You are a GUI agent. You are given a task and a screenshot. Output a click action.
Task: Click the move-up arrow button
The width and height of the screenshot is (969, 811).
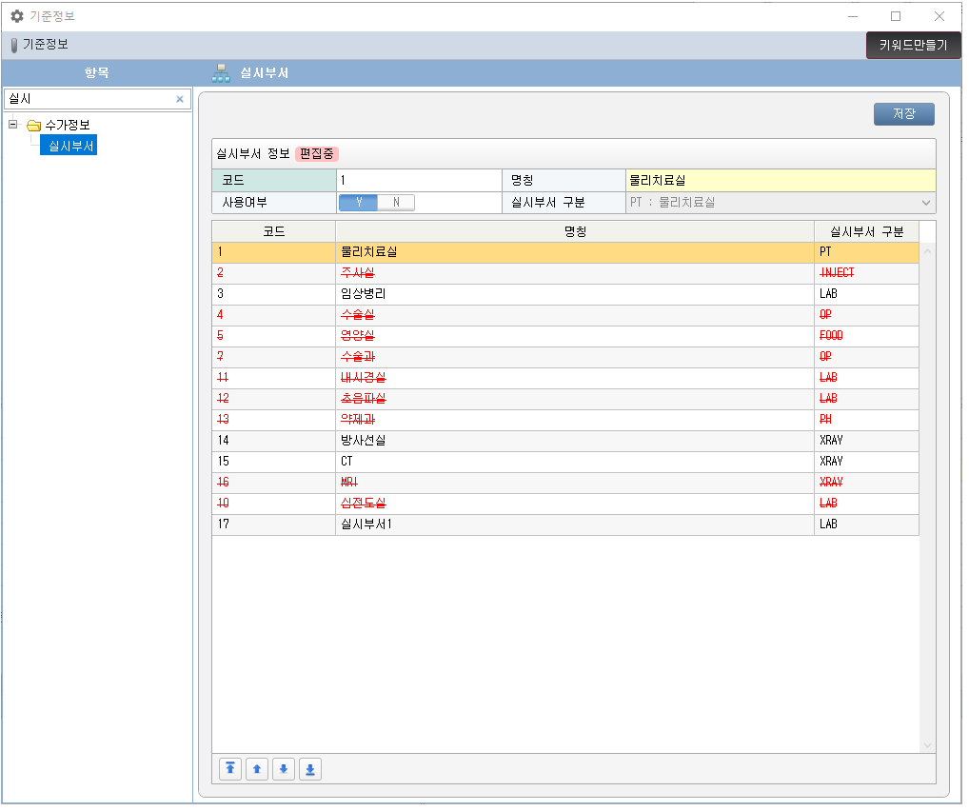point(256,769)
